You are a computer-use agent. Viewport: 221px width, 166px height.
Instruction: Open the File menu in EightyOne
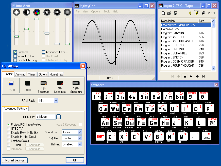[77, 11]
